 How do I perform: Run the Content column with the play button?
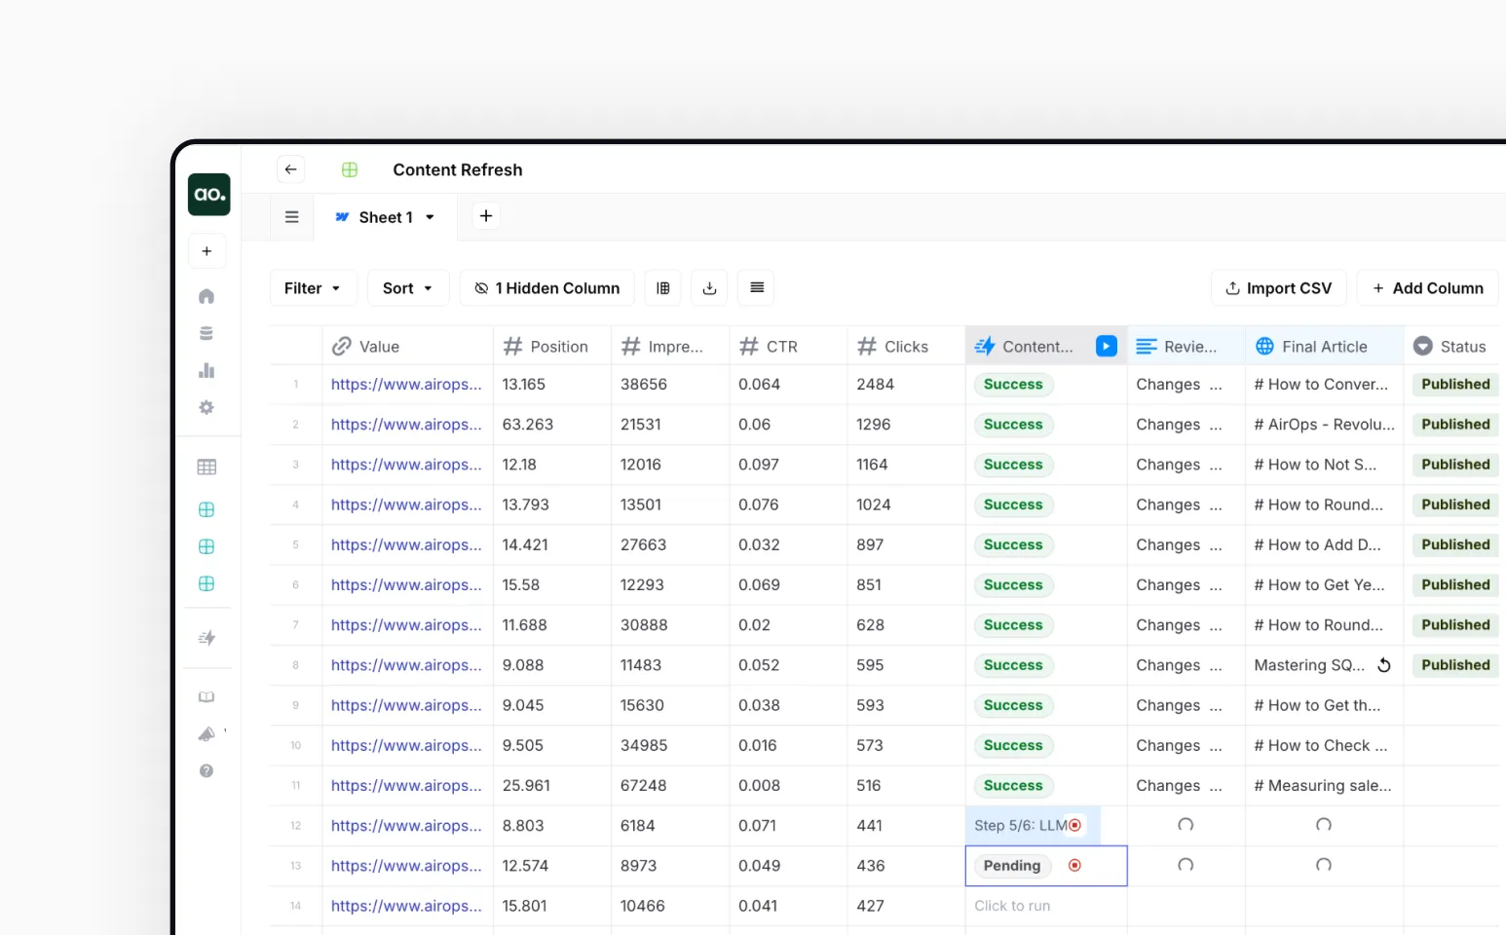click(x=1106, y=346)
